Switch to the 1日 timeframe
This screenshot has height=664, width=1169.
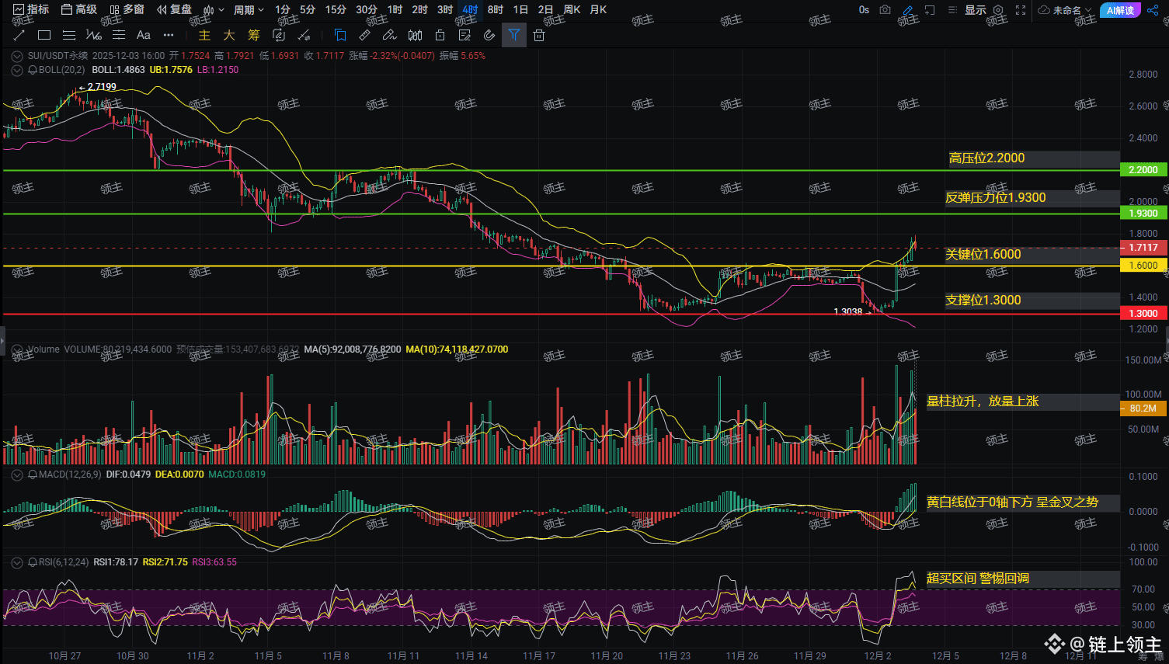point(520,10)
